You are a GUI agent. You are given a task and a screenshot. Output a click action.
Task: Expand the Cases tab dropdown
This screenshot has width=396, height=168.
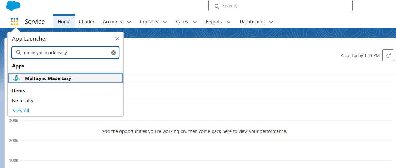click(195, 22)
